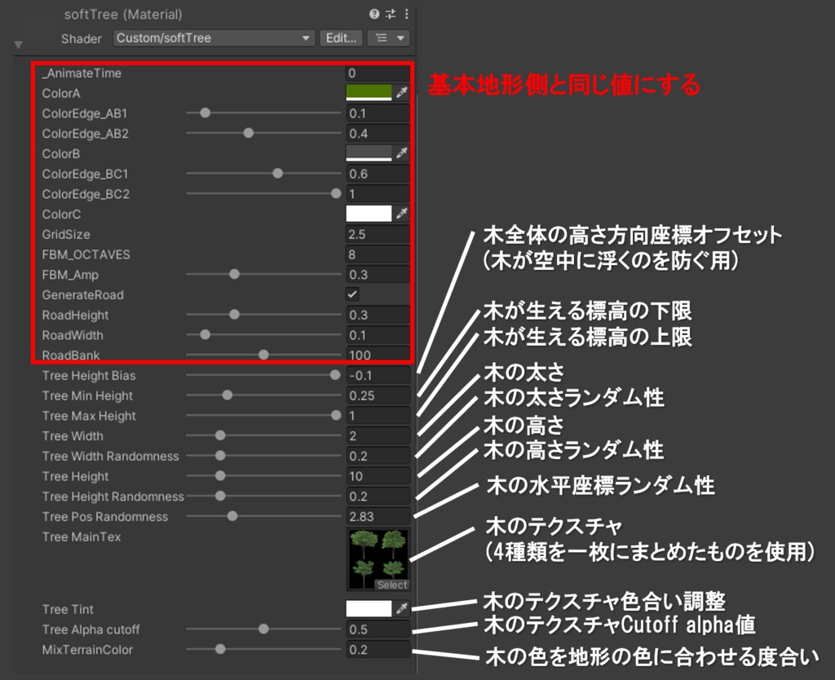Sample ColorC using its eyedropper icon
The height and width of the screenshot is (680, 835).
402,214
